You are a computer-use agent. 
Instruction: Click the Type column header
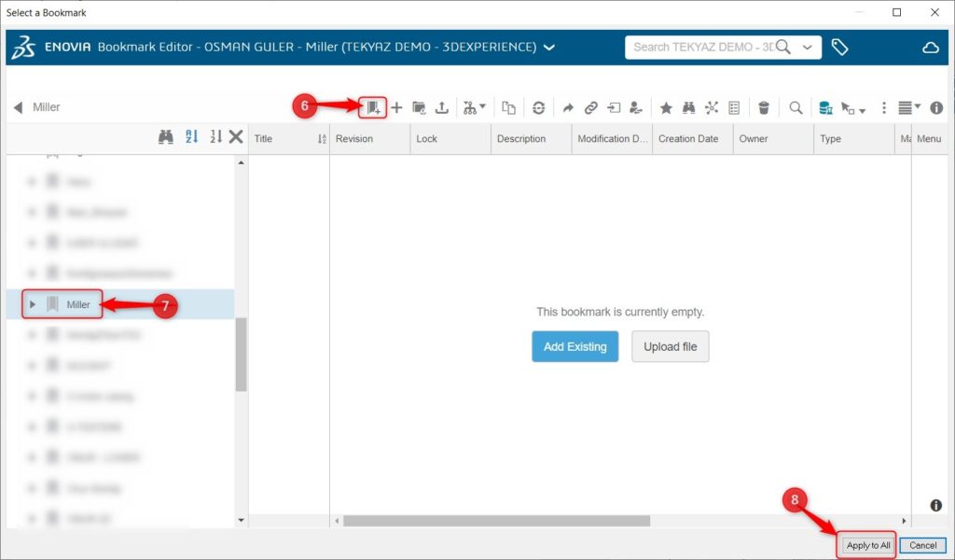tap(854, 139)
